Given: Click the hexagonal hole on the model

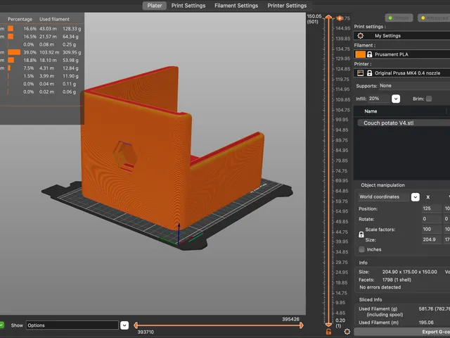Looking at the screenshot, I should [125, 156].
